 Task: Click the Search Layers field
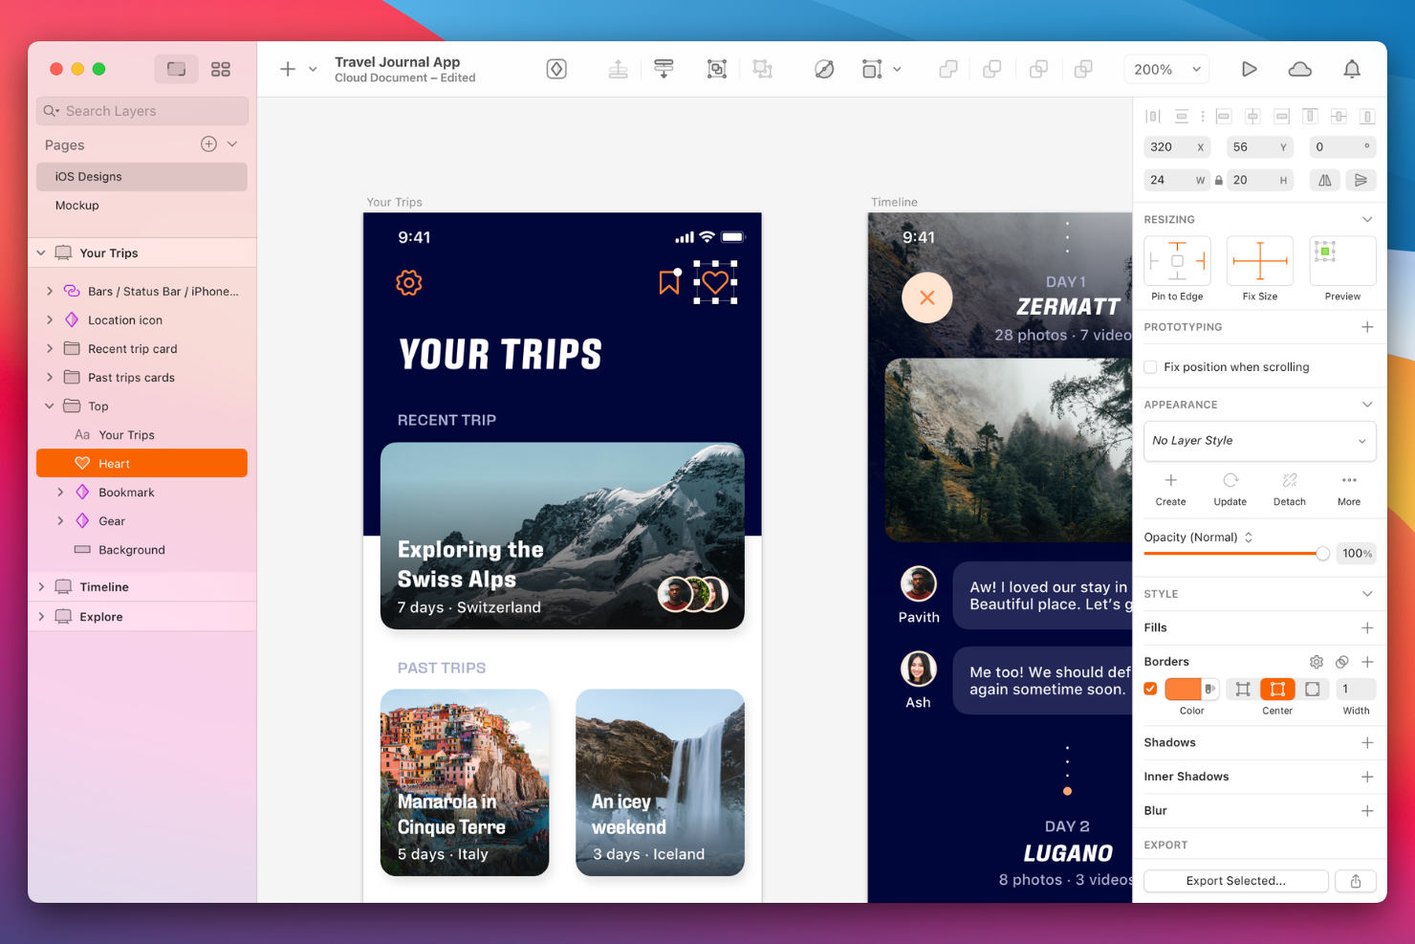tap(142, 111)
